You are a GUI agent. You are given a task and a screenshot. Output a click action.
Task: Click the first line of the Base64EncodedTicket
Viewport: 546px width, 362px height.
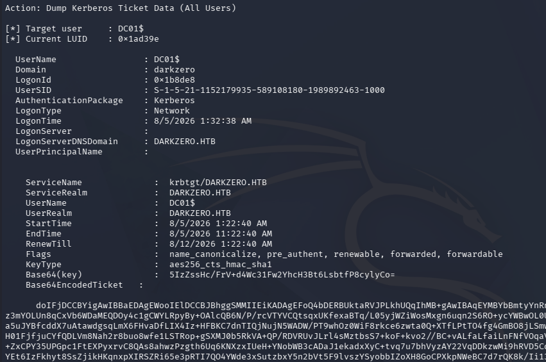[291, 306]
